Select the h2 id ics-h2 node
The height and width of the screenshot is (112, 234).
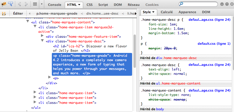[x=90, y=49]
